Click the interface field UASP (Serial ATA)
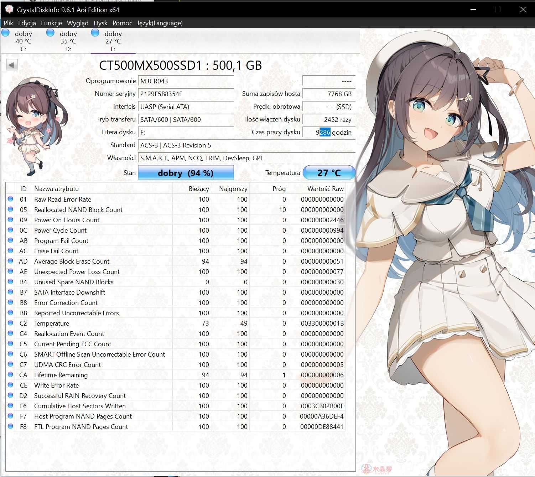This screenshot has height=477, width=535. [186, 107]
